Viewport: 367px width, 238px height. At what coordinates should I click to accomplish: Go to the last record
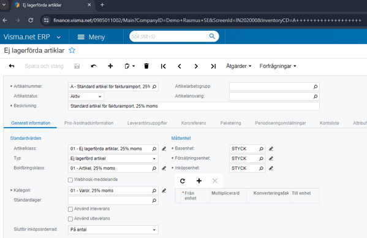pyautogui.click(x=213, y=66)
